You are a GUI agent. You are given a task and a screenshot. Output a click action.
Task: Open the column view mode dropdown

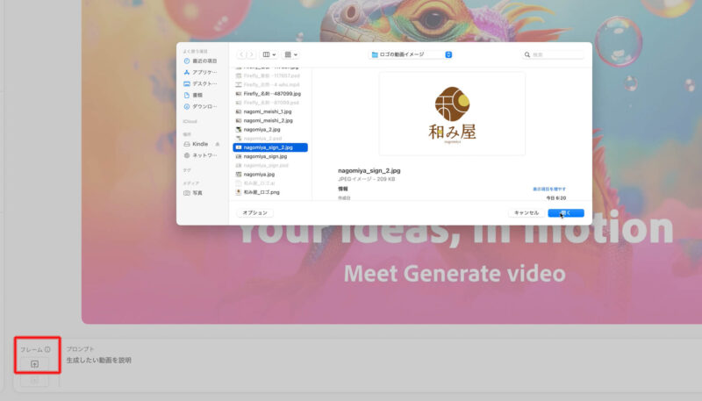coord(269,54)
